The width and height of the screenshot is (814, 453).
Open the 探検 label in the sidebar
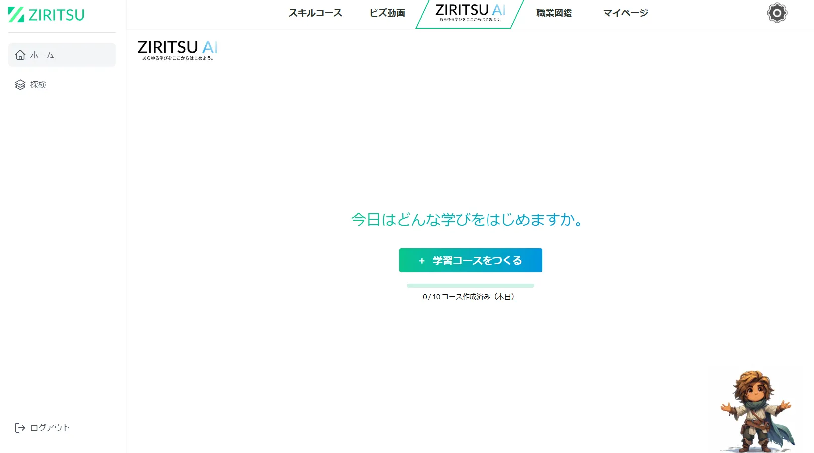38,85
